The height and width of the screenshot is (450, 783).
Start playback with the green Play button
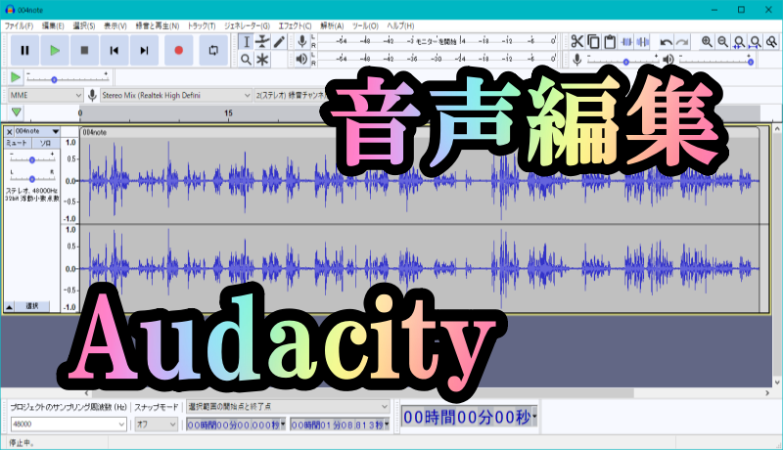coord(55,50)
